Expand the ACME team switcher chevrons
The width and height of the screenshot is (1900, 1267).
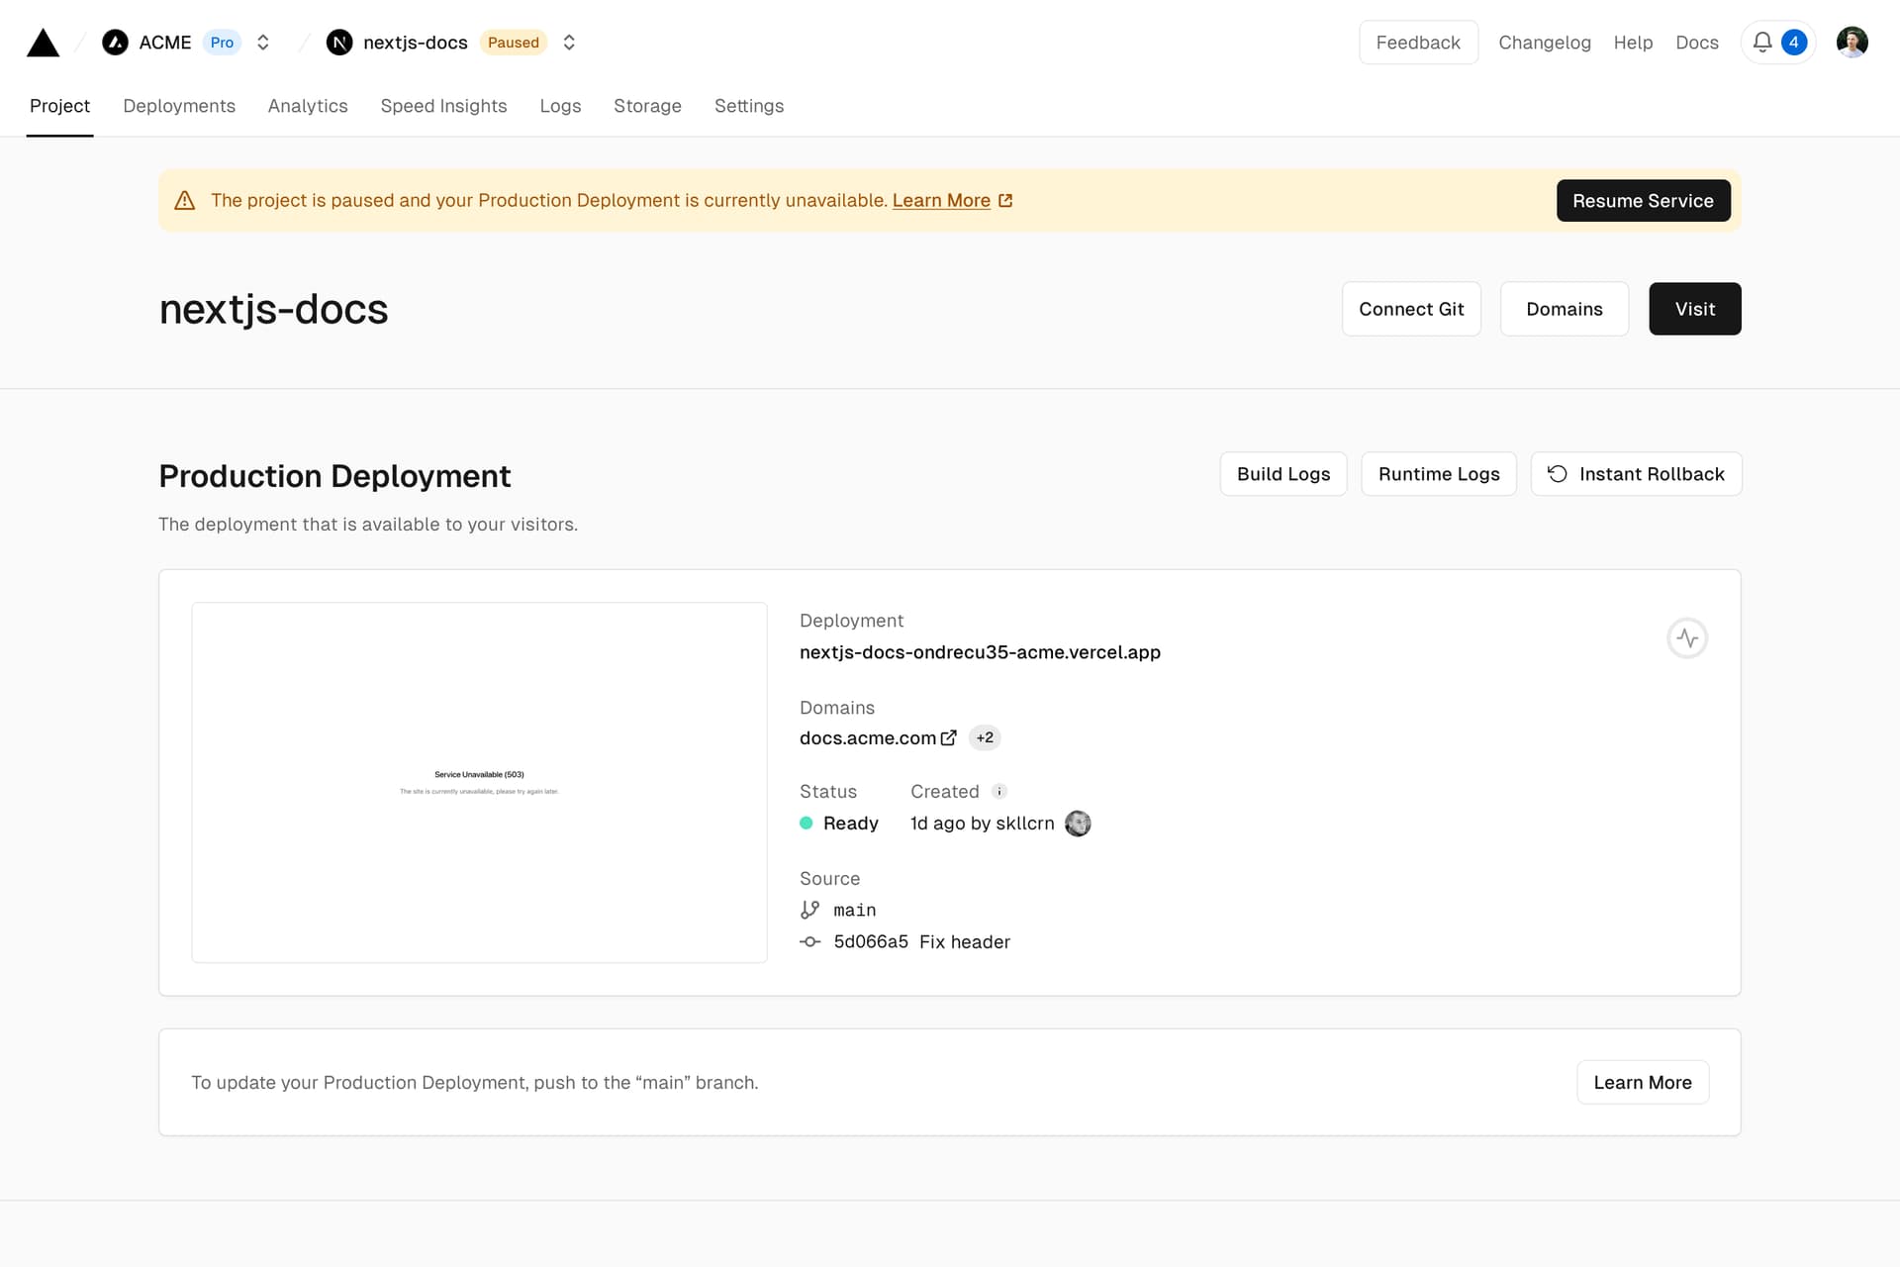263,43
